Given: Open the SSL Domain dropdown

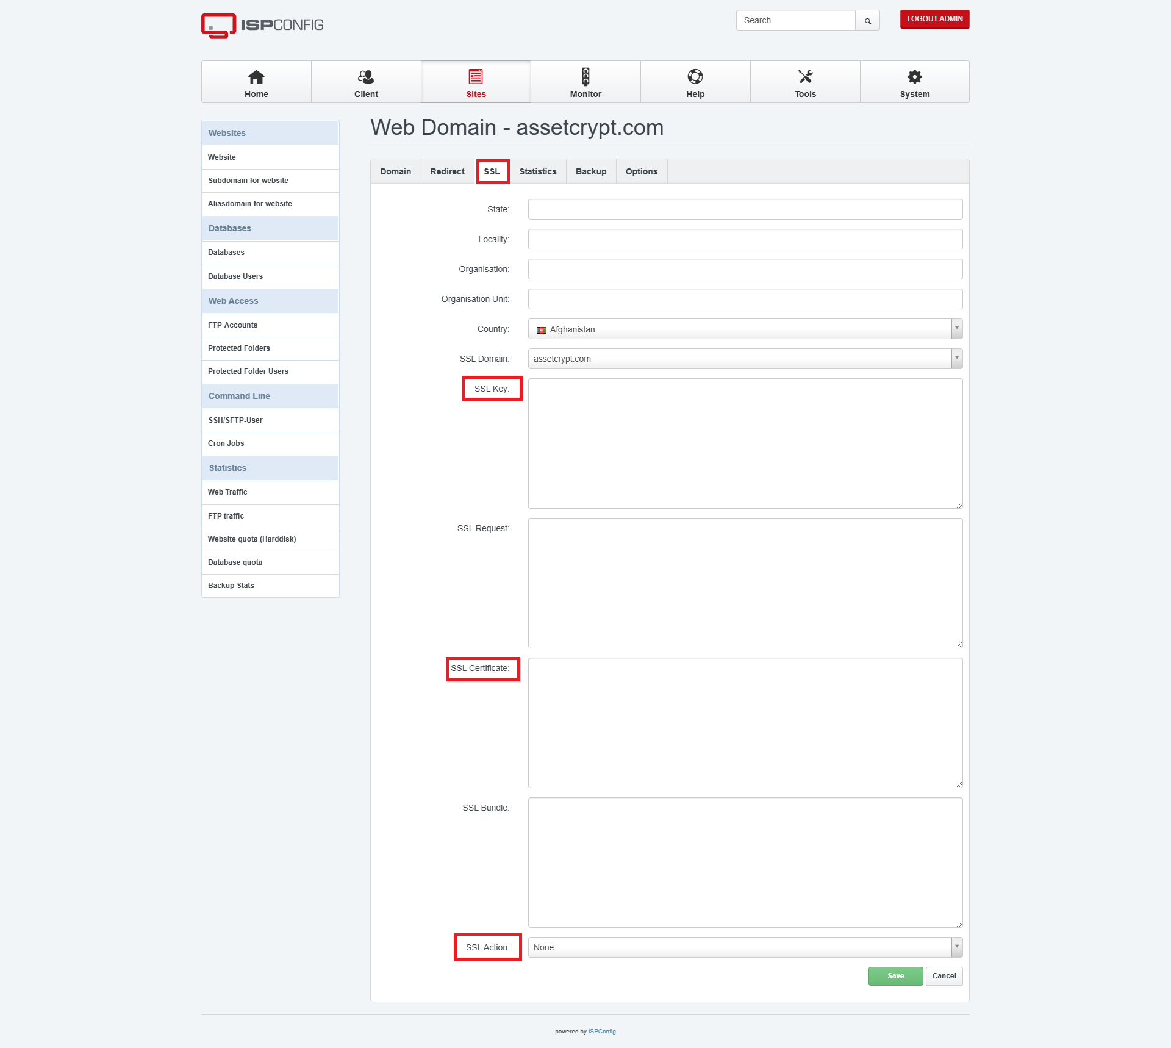Looking at the screenshot, I should 745,359.
